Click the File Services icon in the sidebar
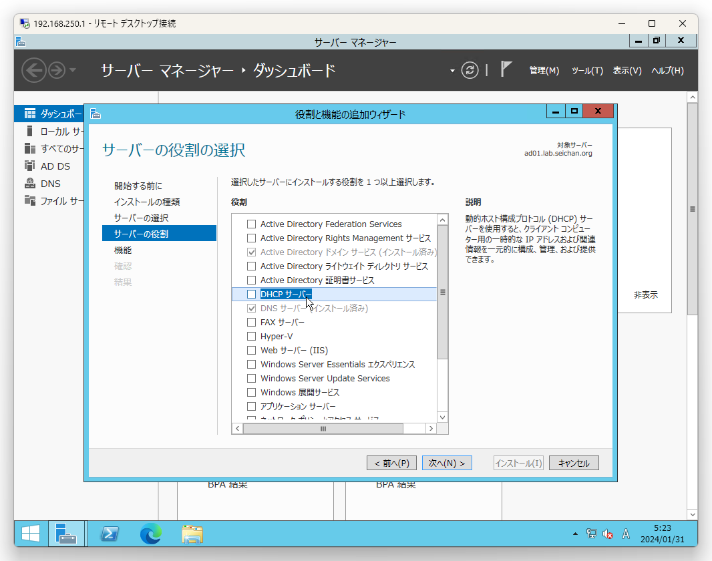Image resolution: width=712 pixels, height=561 pixels. (x=30, y=200)
